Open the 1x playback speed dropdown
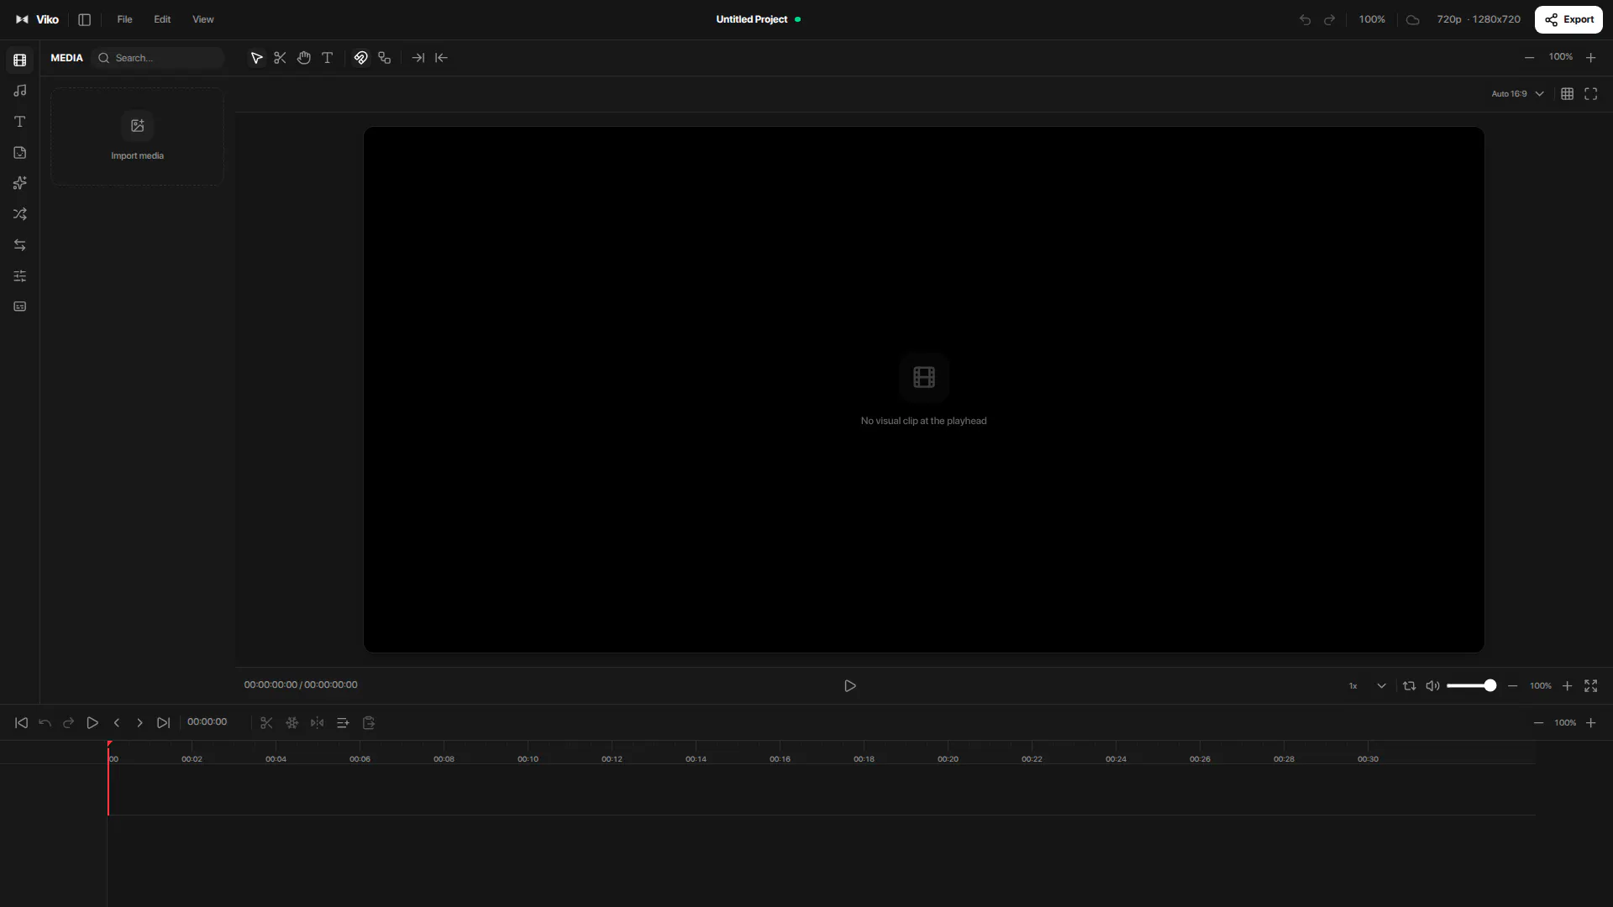This screenshot has width=1613, height=907. pyautogui.click(x=1366, y=686)
